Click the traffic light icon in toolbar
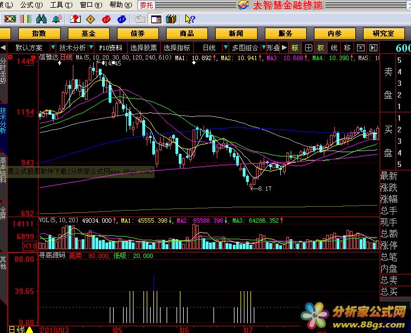The height and width of the screenshot is (333, 411). click(x=10, y=19)
